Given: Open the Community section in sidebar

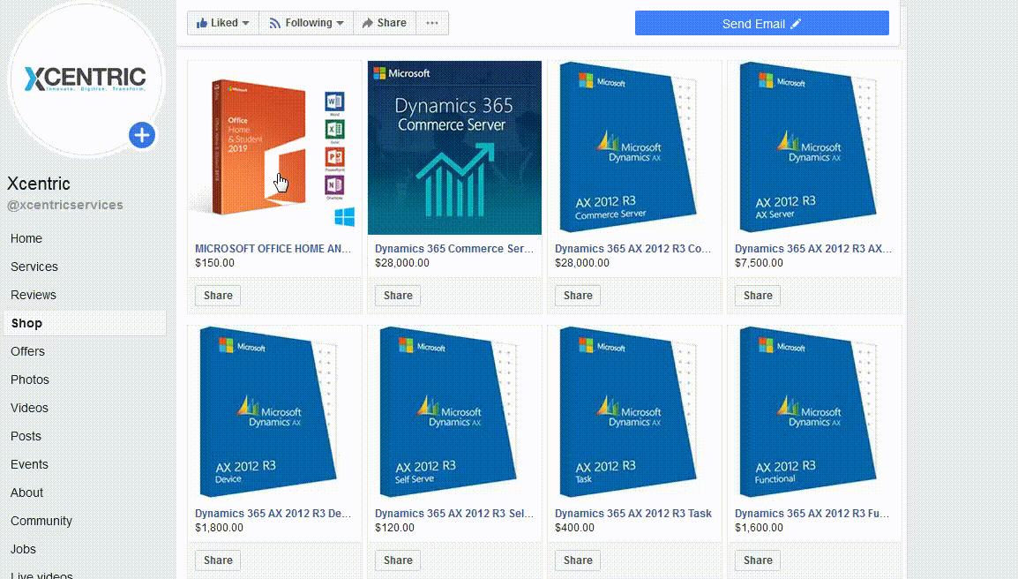Looking at the screenshot, I should point(41,521).
